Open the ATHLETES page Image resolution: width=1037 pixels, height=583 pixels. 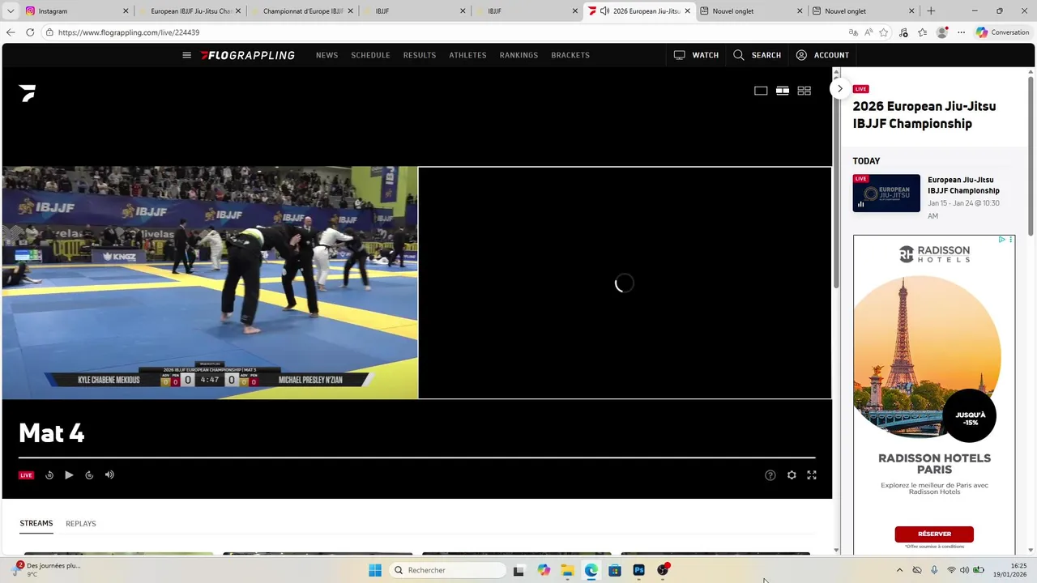(467, 55)
